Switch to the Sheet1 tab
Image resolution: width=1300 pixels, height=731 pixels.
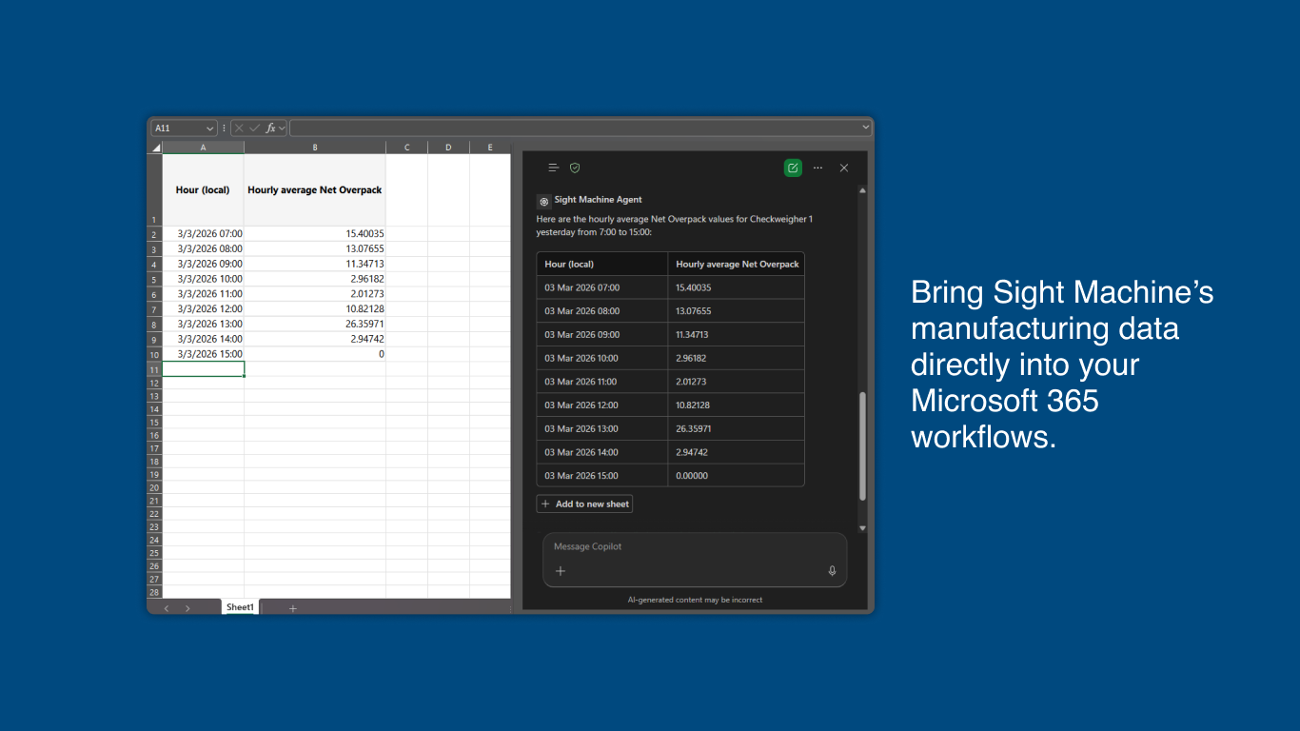[x=240, y=607]
